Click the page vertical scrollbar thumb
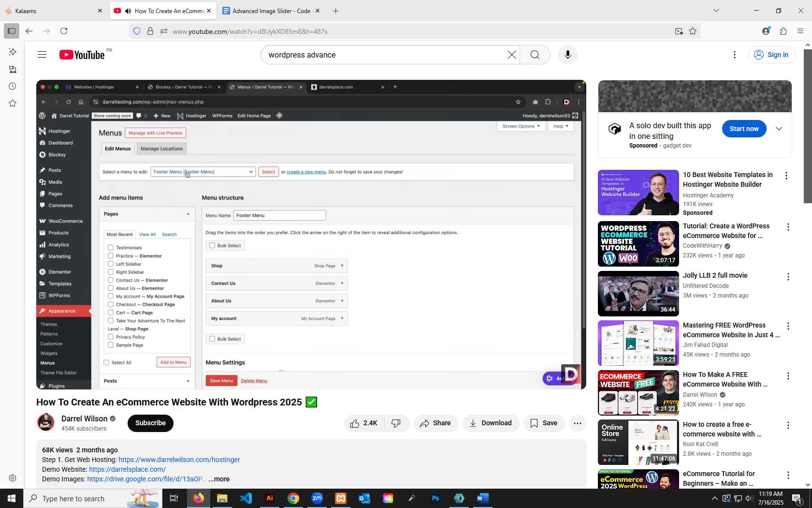Image resolution: width=812 pixels, height=508 pixels. tap(808, 126)
